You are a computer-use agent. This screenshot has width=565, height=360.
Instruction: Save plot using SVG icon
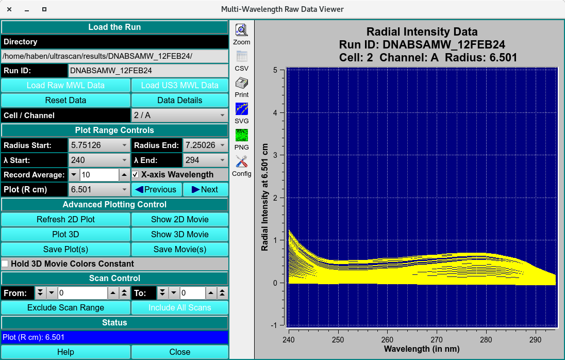click(x=241, y=109)
